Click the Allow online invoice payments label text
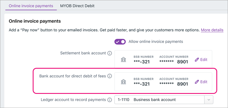The width and height of the screenshot is (228, 108). [x=156, y=42]
